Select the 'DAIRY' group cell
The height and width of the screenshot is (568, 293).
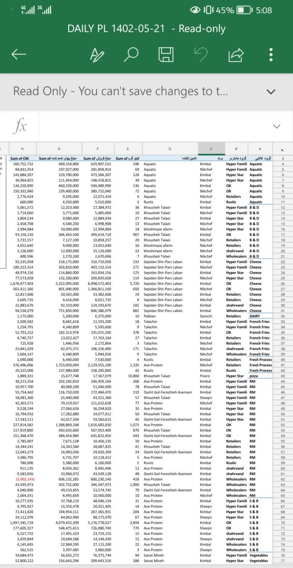click(260, 316)
